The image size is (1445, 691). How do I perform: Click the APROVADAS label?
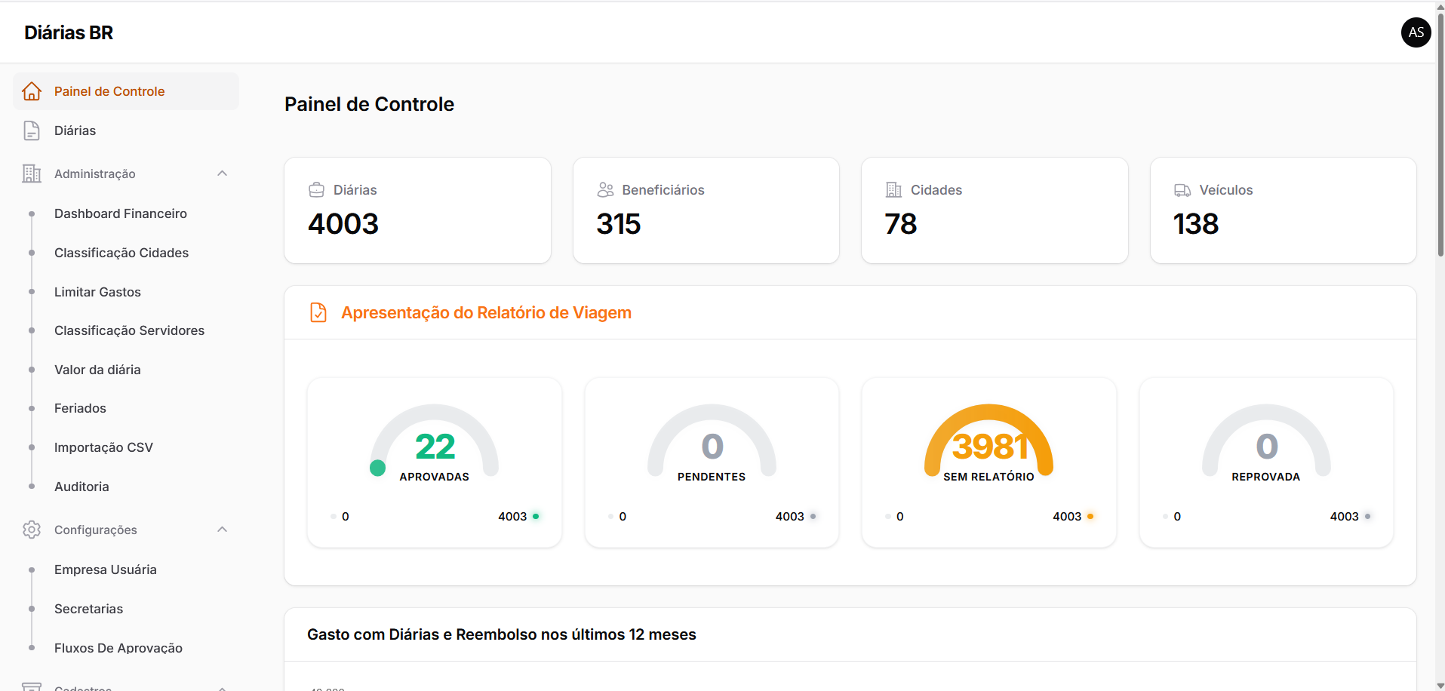(435, 477)
